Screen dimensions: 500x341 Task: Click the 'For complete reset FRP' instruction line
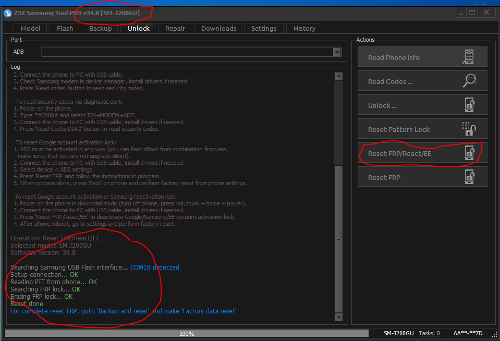tap(123, 311)
